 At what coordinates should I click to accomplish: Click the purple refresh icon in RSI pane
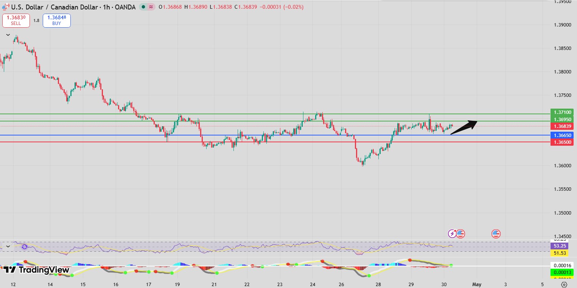[25, 247]
